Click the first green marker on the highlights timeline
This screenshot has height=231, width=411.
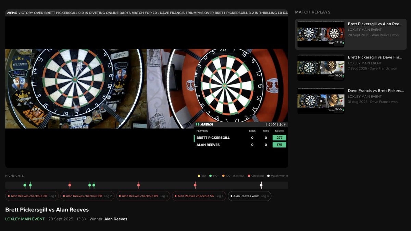(24, 185)
